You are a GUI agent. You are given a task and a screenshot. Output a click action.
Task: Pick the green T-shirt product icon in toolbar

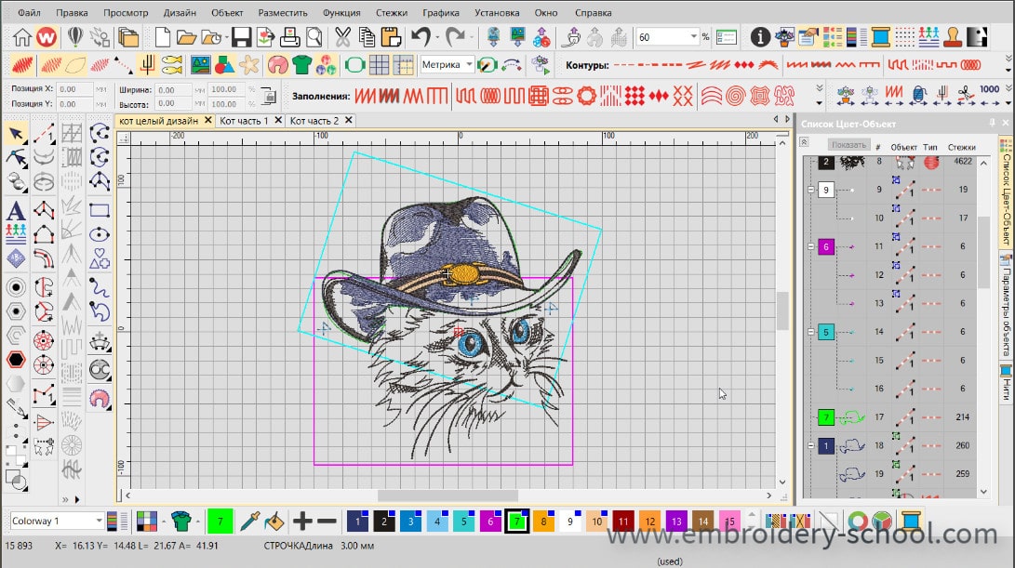pos(301,65)
